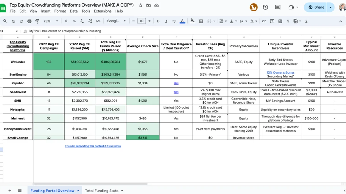Open the Google Sheets home icon

click(x=3, y=8)
